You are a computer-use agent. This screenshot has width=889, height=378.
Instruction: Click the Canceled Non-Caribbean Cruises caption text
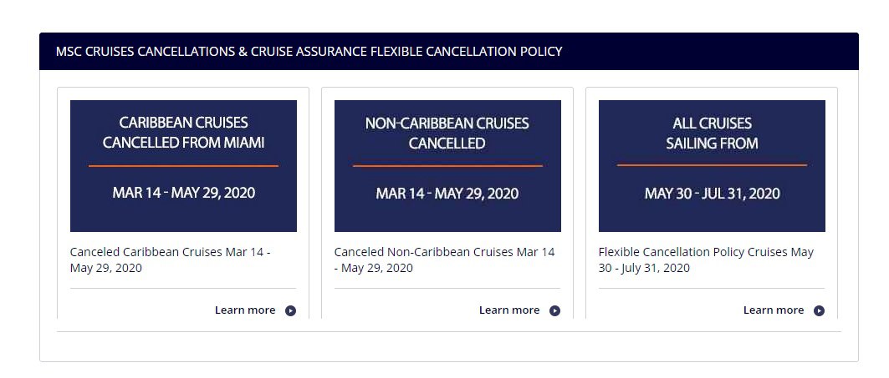click(x=445, y=260)
